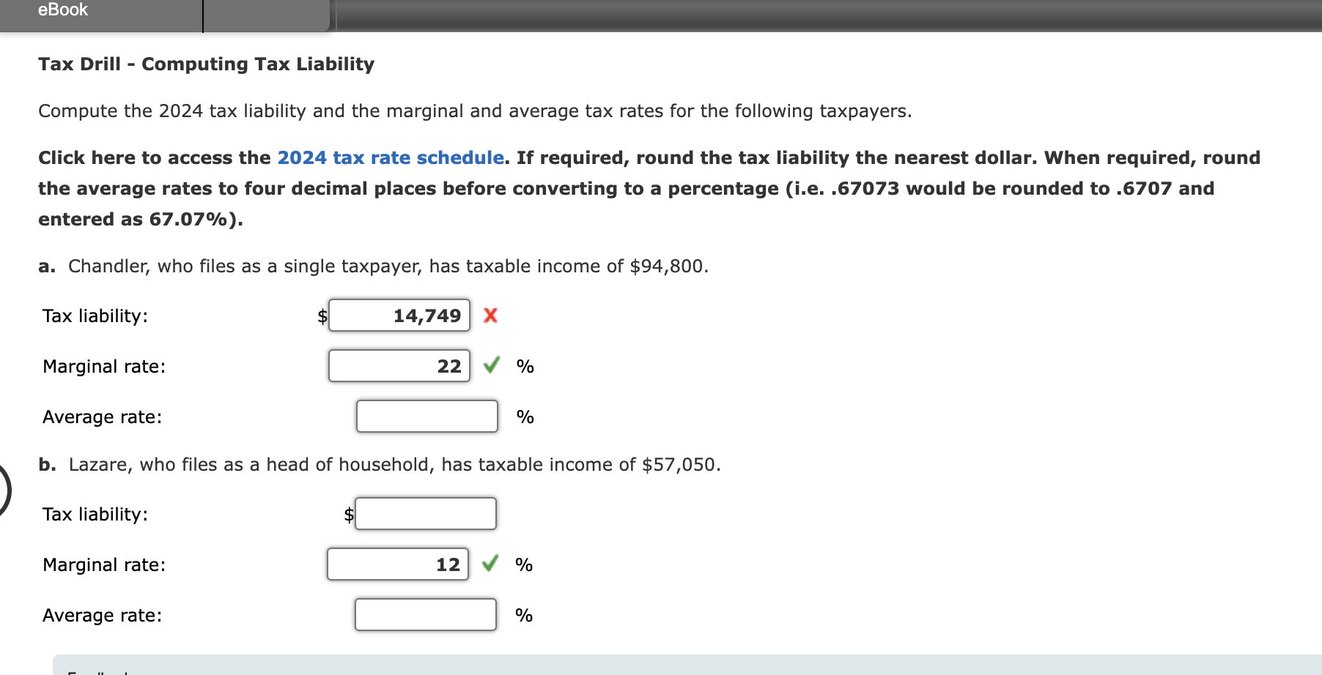Select the correct-answer check on part a marginal rate
1322x675 pixels.
point(492,365)
